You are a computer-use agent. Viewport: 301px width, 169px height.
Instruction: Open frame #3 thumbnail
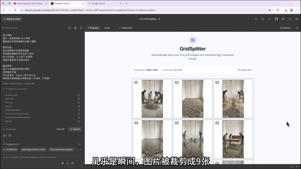(233, 99)
